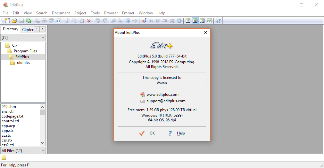Click file list scrollbar up arrow

(x=42, y=107)
